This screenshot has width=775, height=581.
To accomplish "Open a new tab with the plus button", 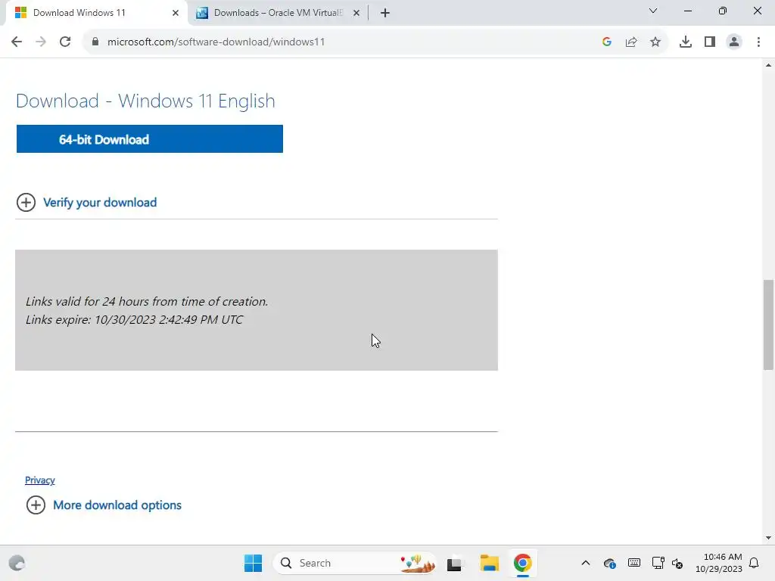I will click(x=385, y=13).
